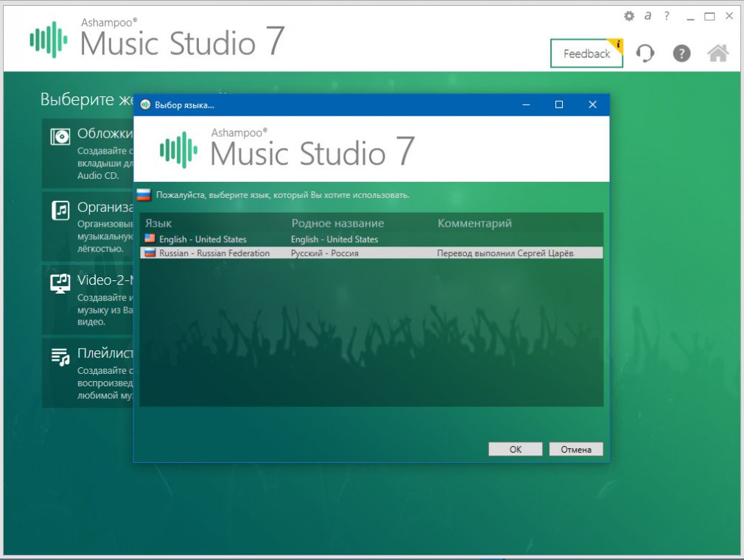Confirm language with OK button
Viewport: 744px width, 560px height.
[x=516, y=449]
